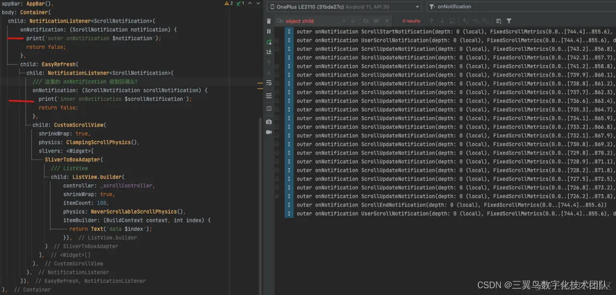616x295 pixels.
Task: Click the print 'inner onNotification' statement
Action: (115, 99)
